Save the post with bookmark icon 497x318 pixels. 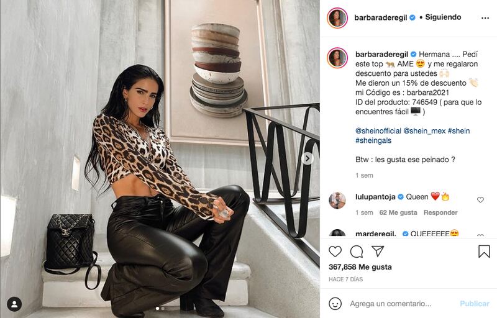tap(484, 251)
